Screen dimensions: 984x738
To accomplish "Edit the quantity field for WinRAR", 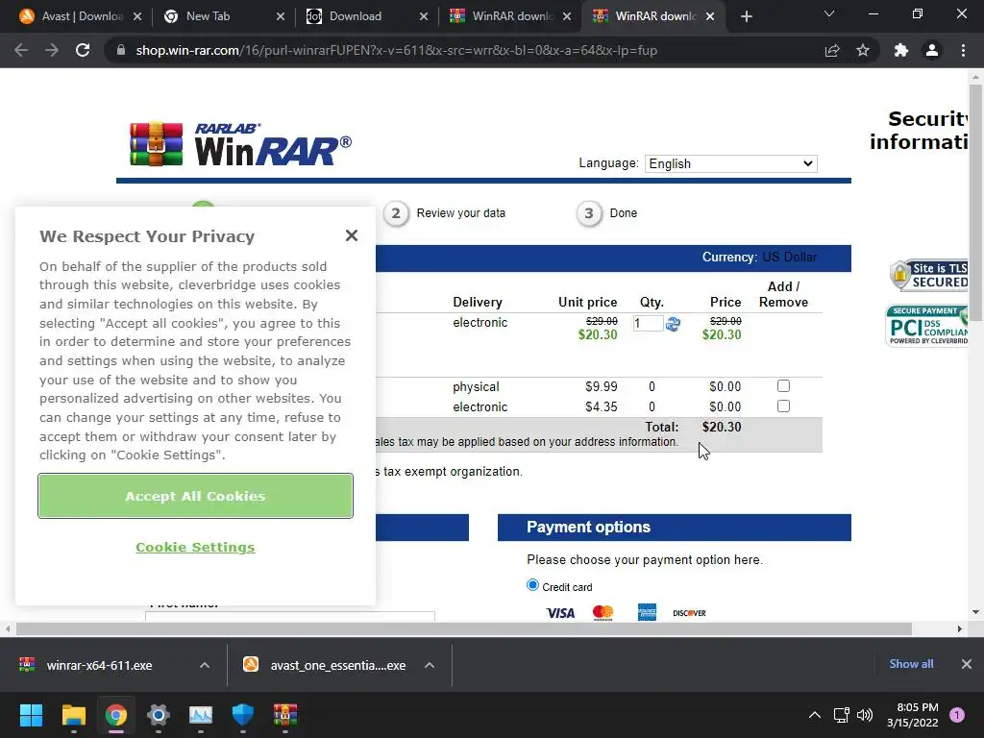I will click(648, 323).
